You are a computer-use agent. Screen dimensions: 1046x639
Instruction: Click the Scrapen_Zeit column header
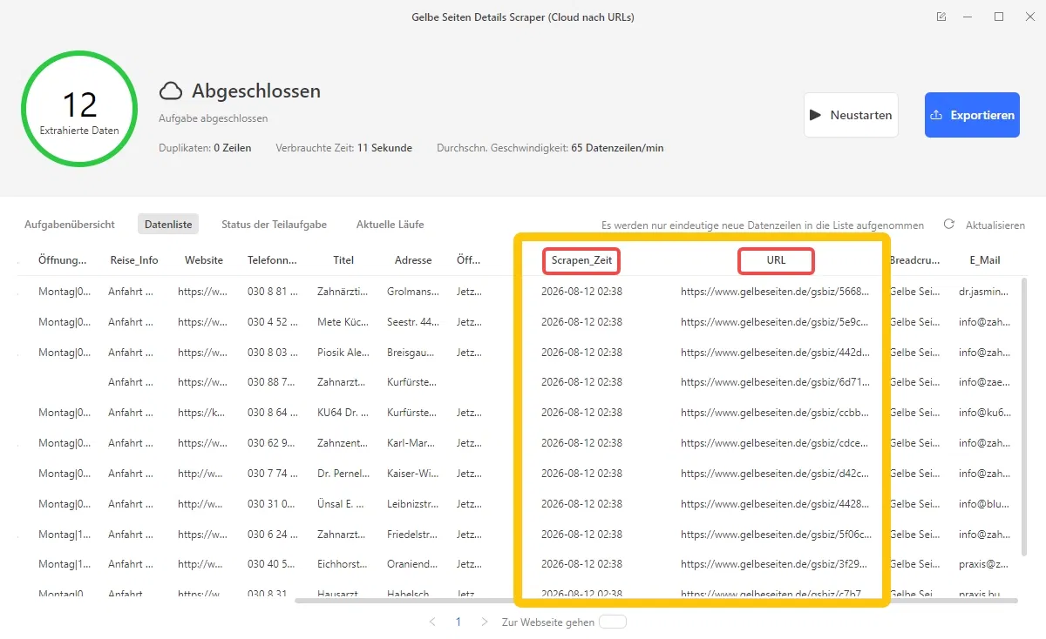[582, 260]
